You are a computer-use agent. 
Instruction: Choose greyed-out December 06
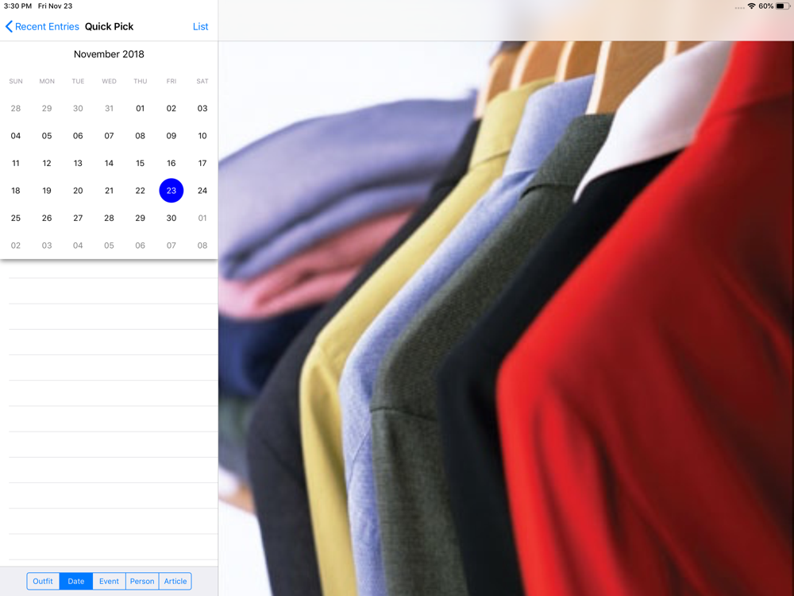pyautogui.click(x=141, y=246)
